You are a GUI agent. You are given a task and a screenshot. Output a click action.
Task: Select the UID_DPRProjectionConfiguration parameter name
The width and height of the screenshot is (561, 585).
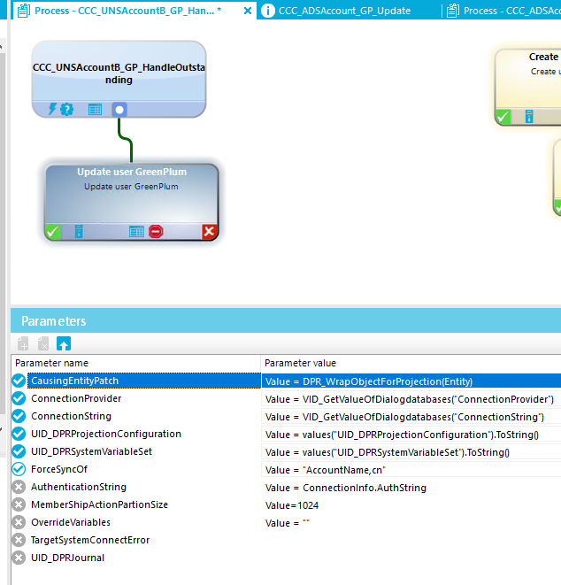[106, 434]
